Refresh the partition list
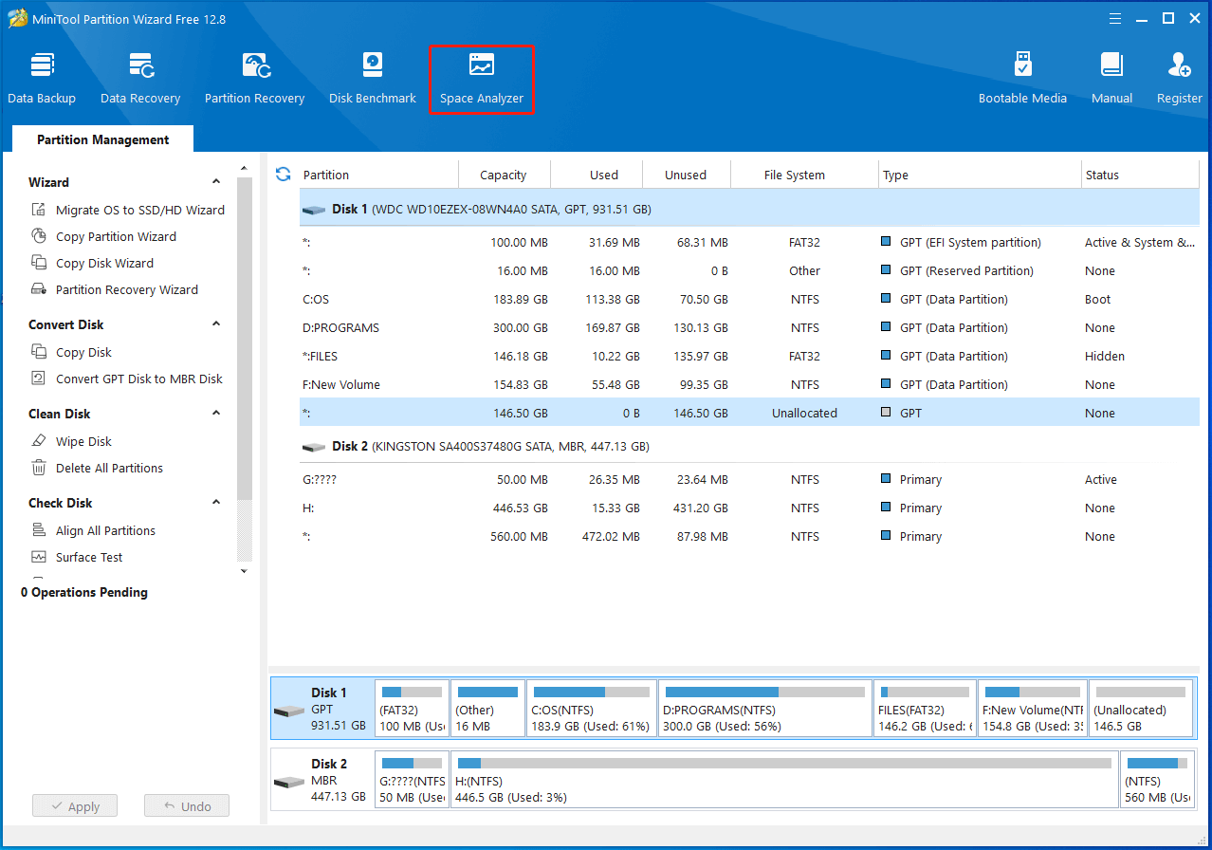1212x850 pixels. pos(283,175)
